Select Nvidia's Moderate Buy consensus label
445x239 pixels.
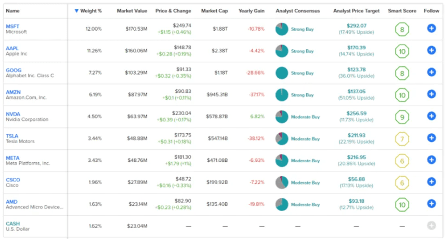(305, 117)
